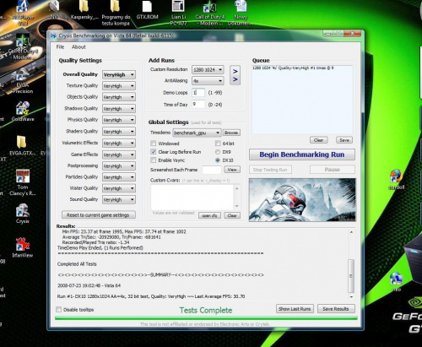The width and height of the screenshot is (422, 347).
Task: Open the Lian Li PC-A77 desktop icon
Action: coord(178,13)
